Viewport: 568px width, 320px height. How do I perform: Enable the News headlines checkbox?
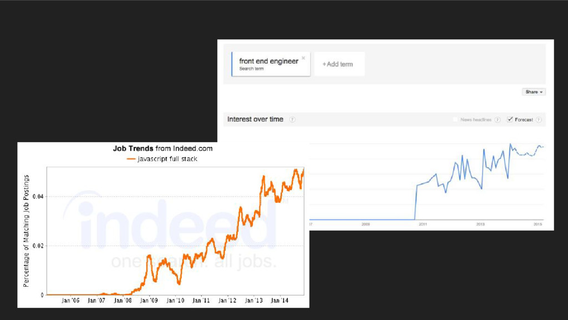(455, 119)
